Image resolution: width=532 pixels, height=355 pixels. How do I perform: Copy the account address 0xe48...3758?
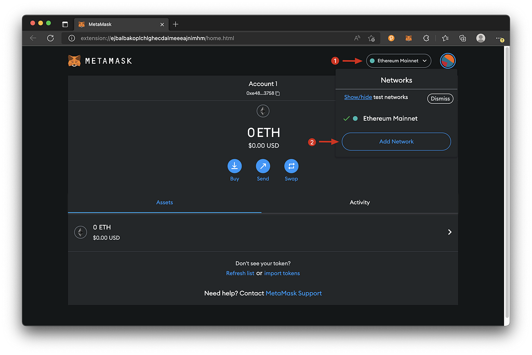click(x=277, y=93)
